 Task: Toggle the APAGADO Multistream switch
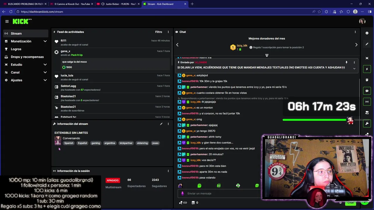click(113, 181)
